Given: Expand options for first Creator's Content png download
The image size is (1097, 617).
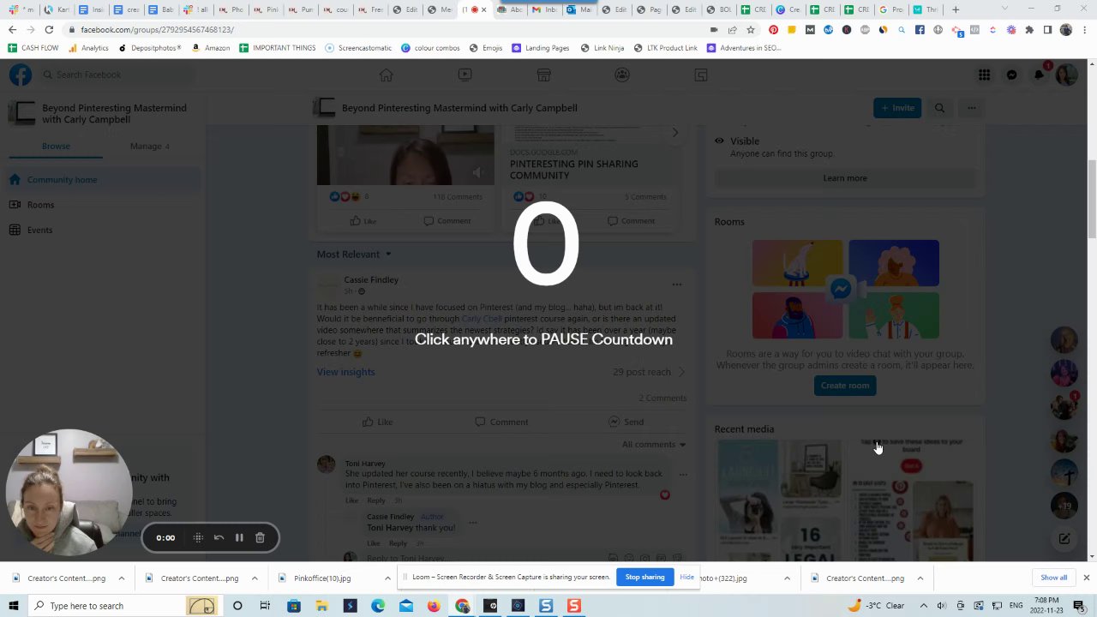Looking at the screenshot, I should pyautogui.click(x=121, y=578).
